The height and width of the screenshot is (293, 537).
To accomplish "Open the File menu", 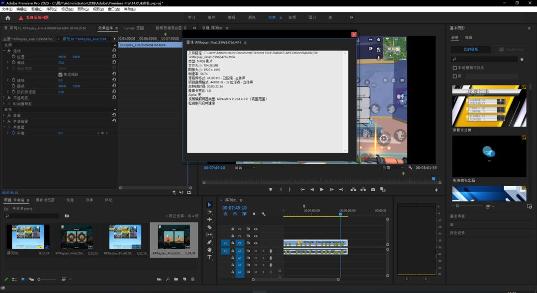I will point(7,9).
